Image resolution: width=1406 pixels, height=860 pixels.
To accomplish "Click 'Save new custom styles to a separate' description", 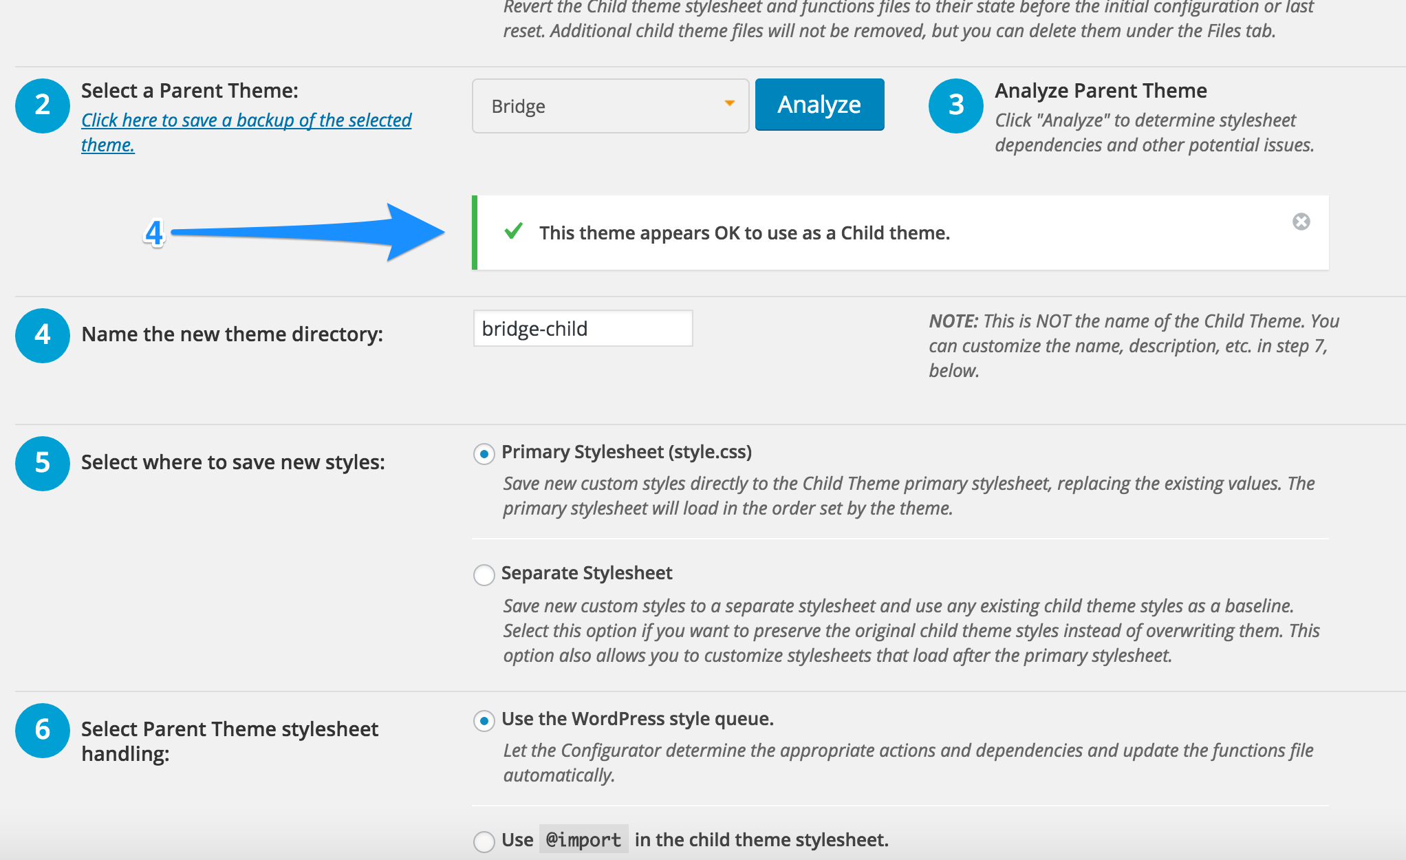I will pyautogui.click(x=911, y=630).
